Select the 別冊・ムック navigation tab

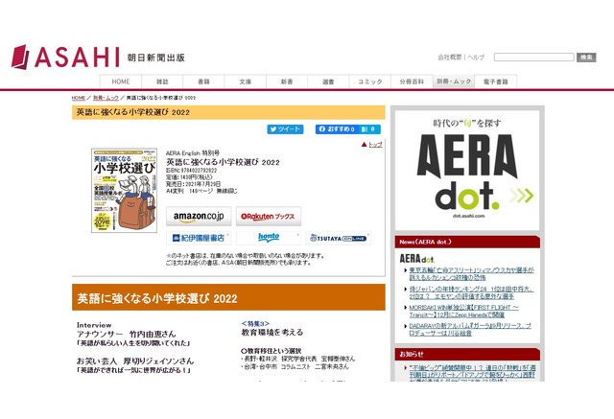pos(454,81)
